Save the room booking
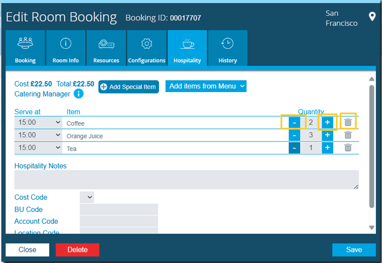Viewport: 382px width, 263px height. (354, 250)
